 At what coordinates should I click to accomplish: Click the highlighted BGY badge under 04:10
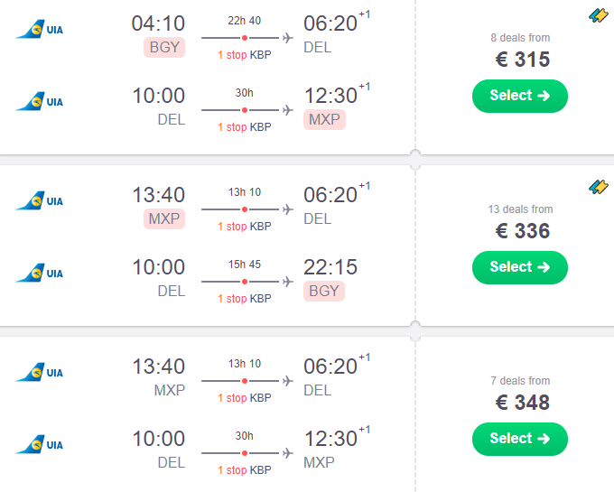pyautogui.click(x=164, y=48)
